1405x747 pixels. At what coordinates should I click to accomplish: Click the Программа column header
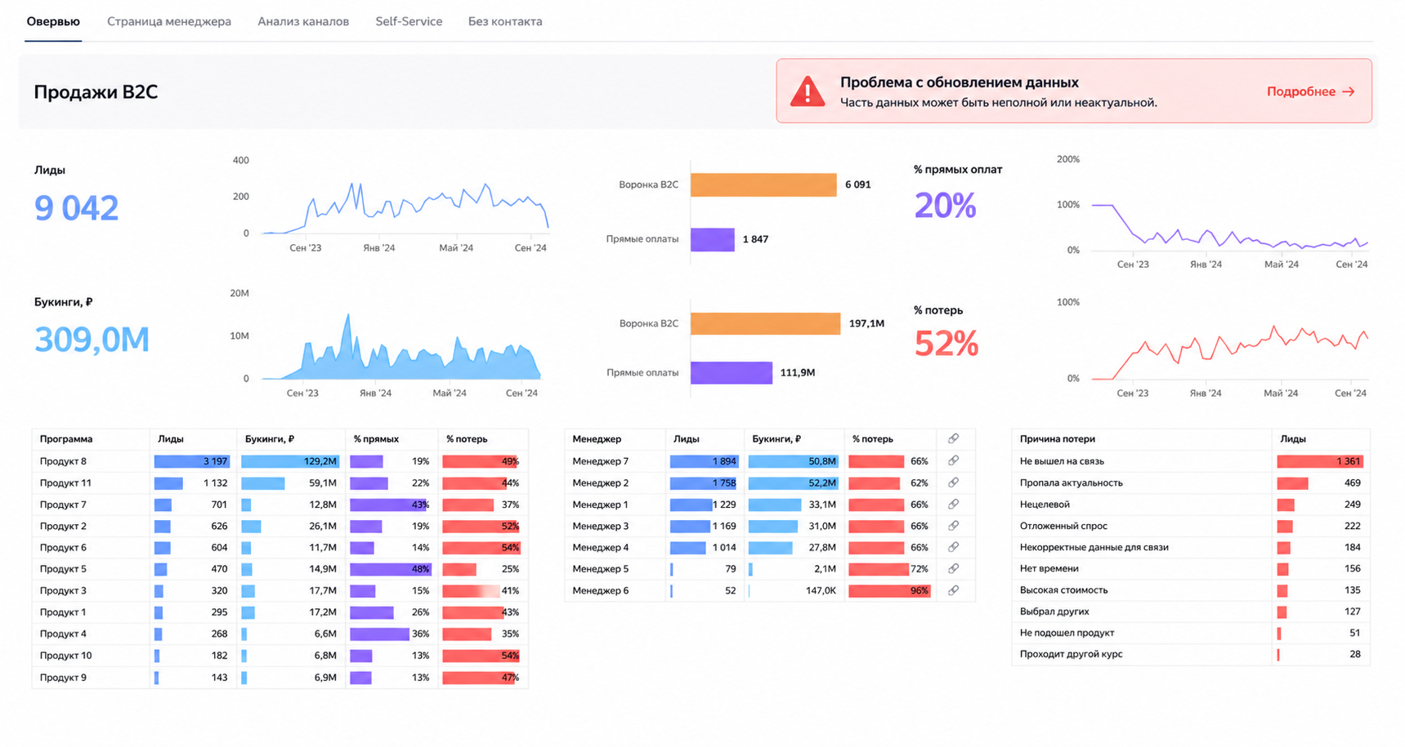coord(66,439)
